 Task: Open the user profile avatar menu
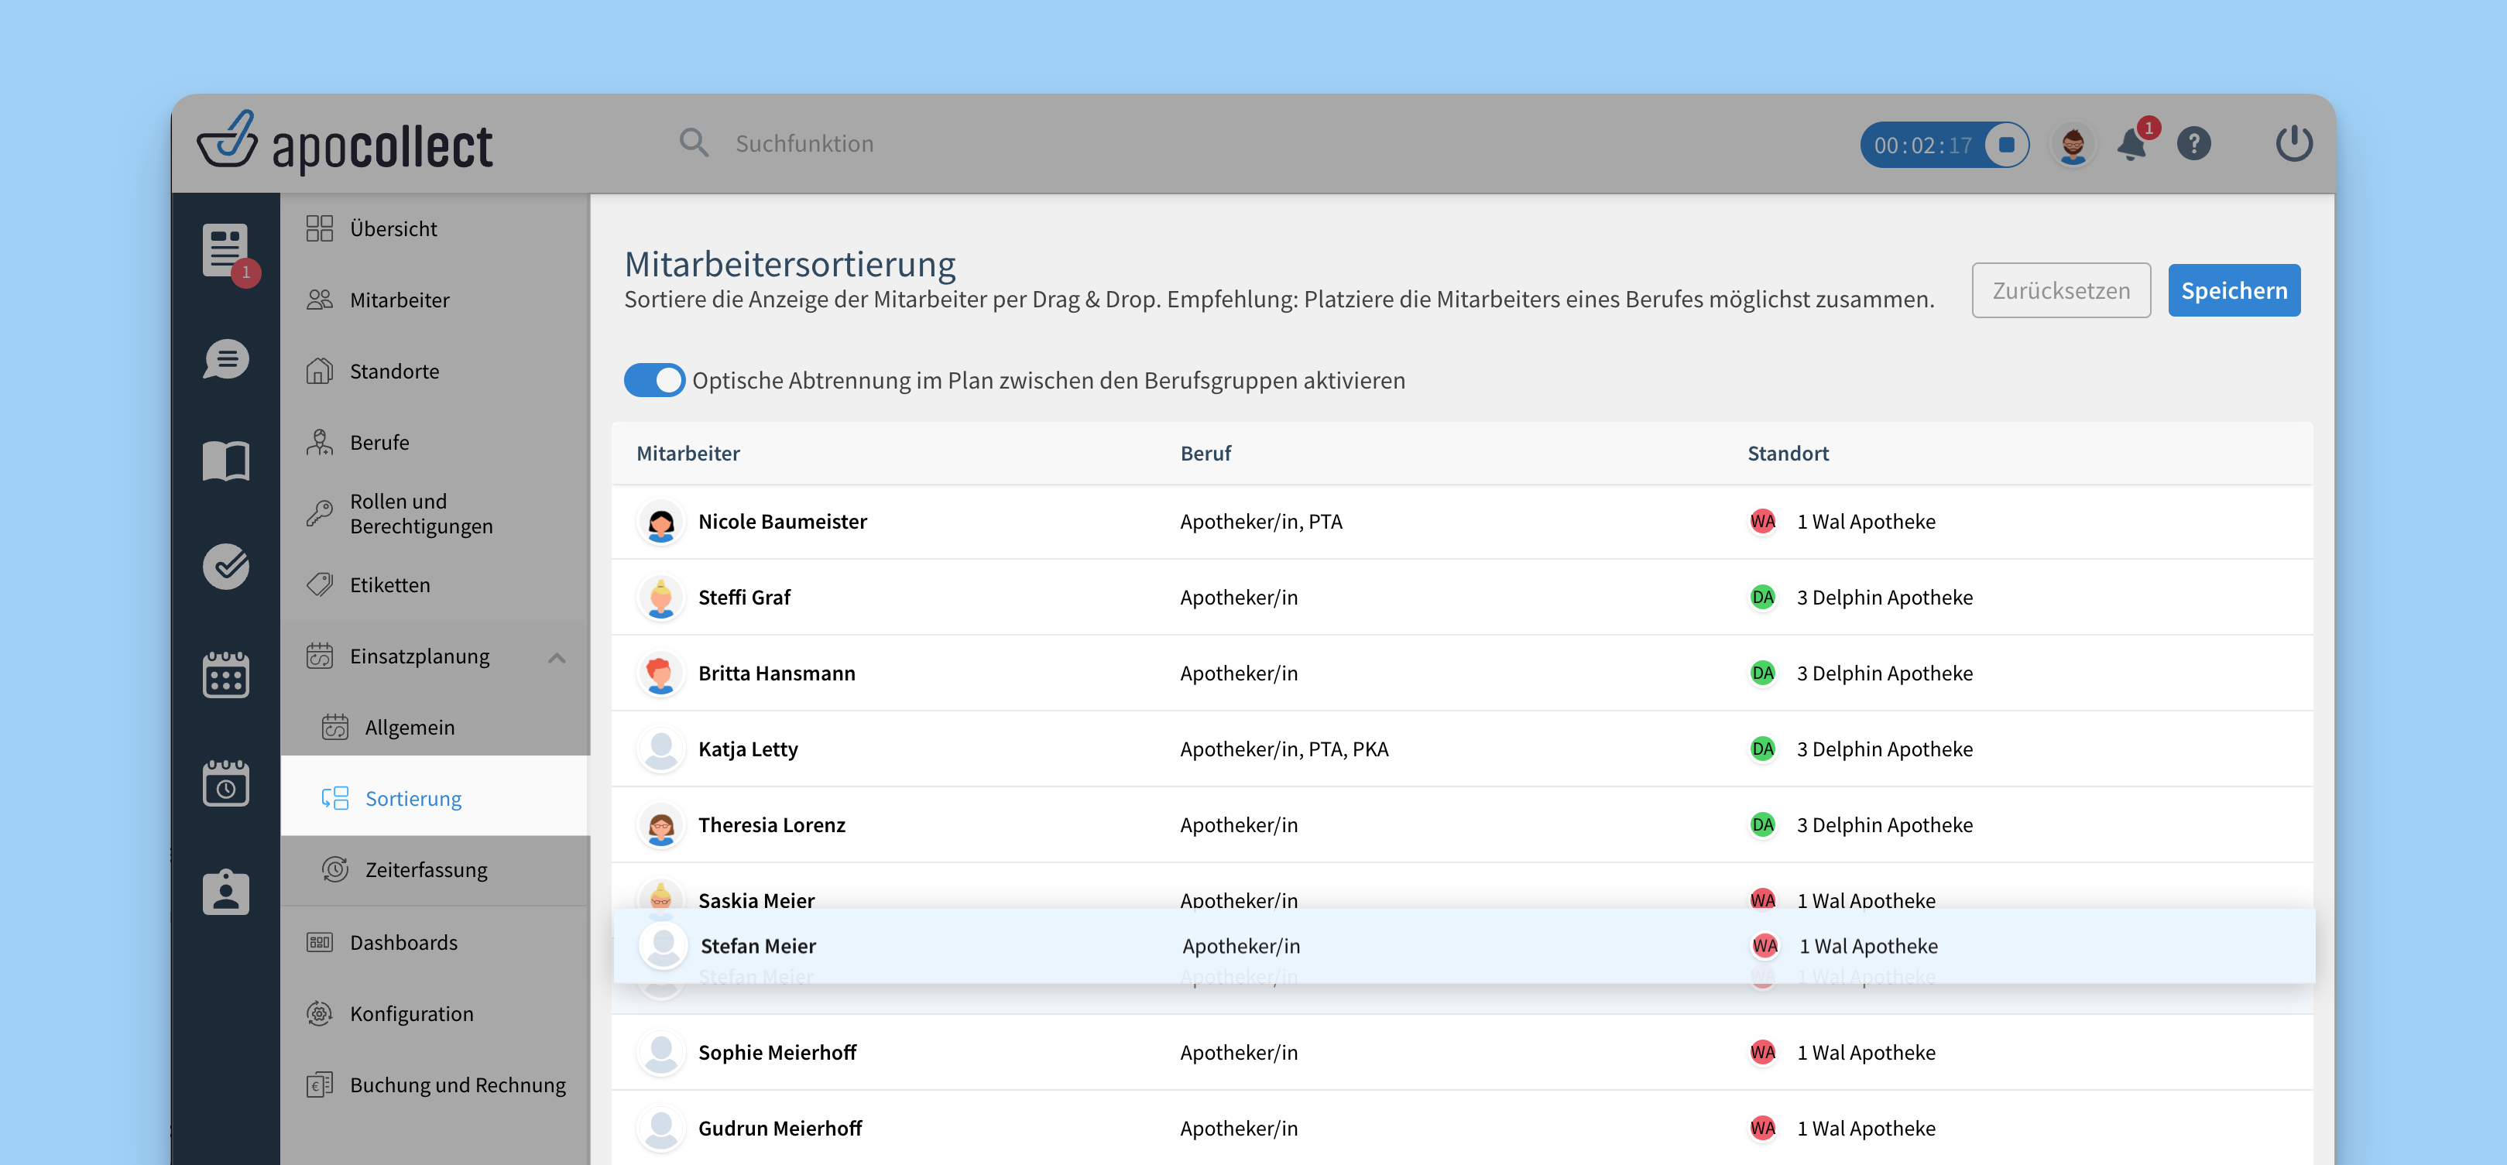(x=2073, y=145)
